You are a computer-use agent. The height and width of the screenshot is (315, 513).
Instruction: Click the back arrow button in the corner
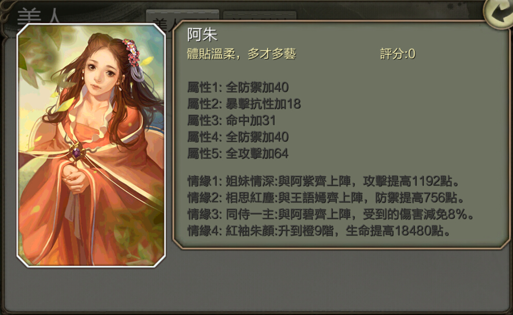point(499,13)
